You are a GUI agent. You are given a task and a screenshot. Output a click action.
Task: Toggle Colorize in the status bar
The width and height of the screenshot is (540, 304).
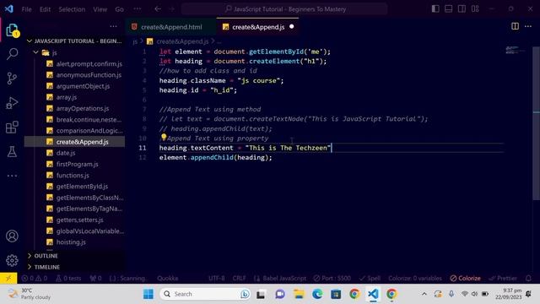(x=465, y=278)
